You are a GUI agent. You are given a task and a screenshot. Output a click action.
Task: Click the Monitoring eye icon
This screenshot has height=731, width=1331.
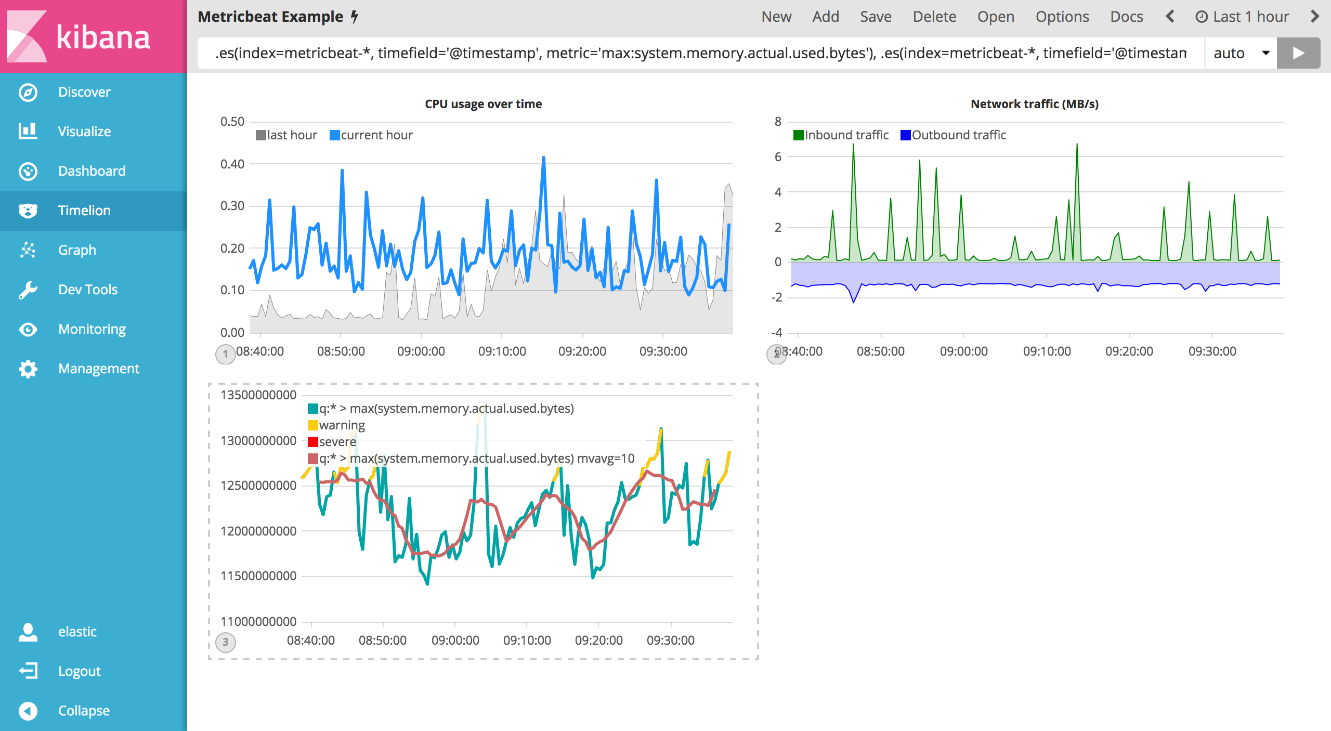[x=28, y=329]
